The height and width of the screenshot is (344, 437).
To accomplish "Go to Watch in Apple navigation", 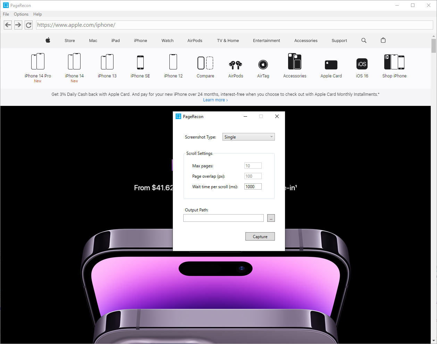I will pyautogui.click(x=167, y=41).
